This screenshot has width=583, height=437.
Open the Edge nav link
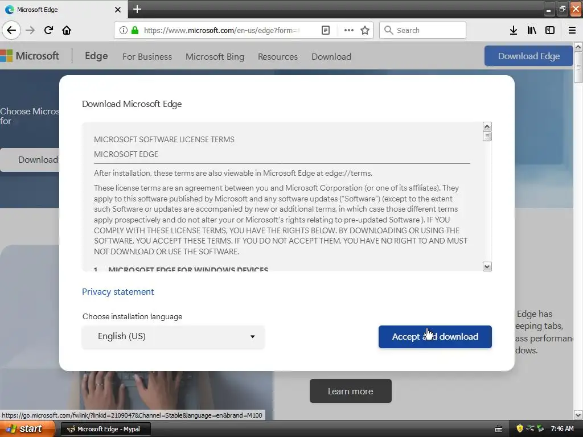click(x=96, y=56)
